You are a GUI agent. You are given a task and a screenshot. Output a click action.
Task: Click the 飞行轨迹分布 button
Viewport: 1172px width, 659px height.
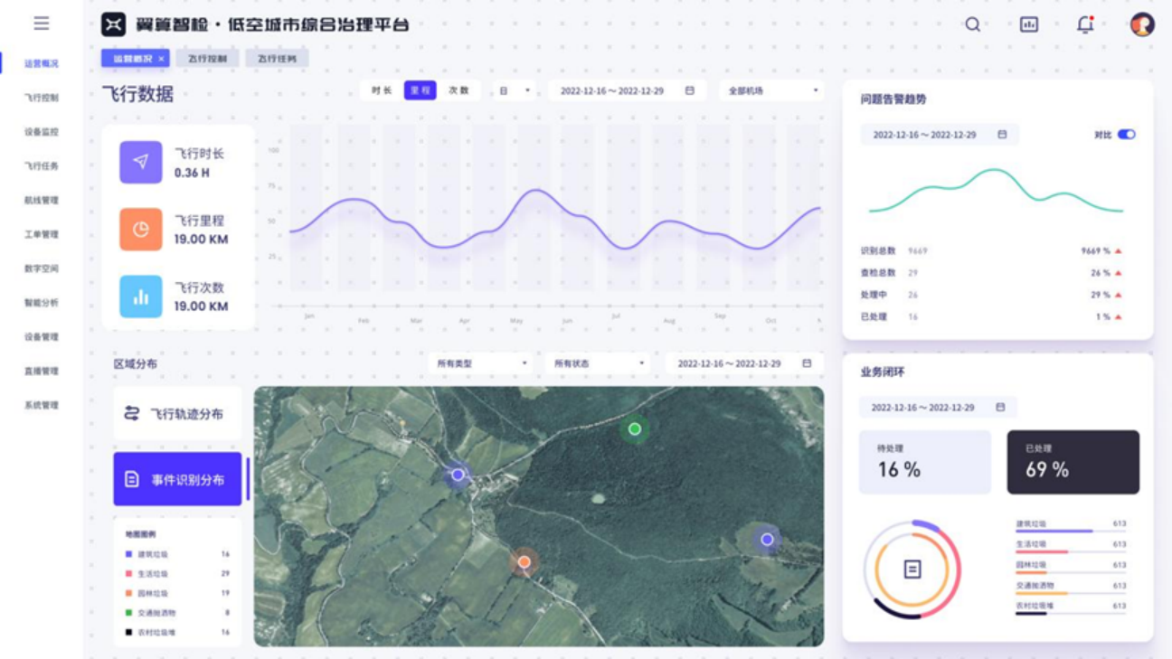[177, 414]
